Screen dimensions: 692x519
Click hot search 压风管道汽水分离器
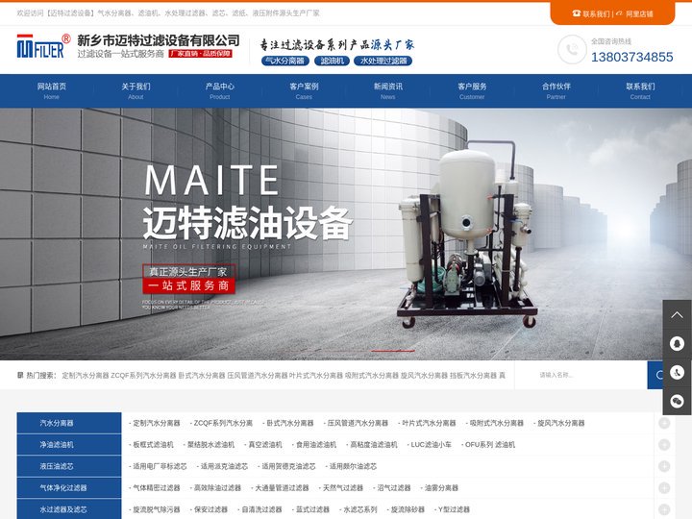[258, 376]
